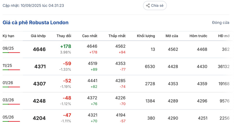The width and height of the screenshot is (234, 124).
Task: Click the Đóng cửa status label
Action: 221,23
